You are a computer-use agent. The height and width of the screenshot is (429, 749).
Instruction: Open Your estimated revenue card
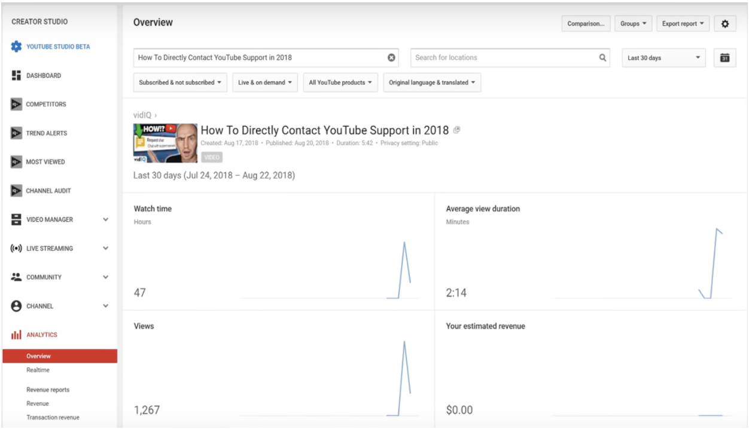click(x=591, y=369)
